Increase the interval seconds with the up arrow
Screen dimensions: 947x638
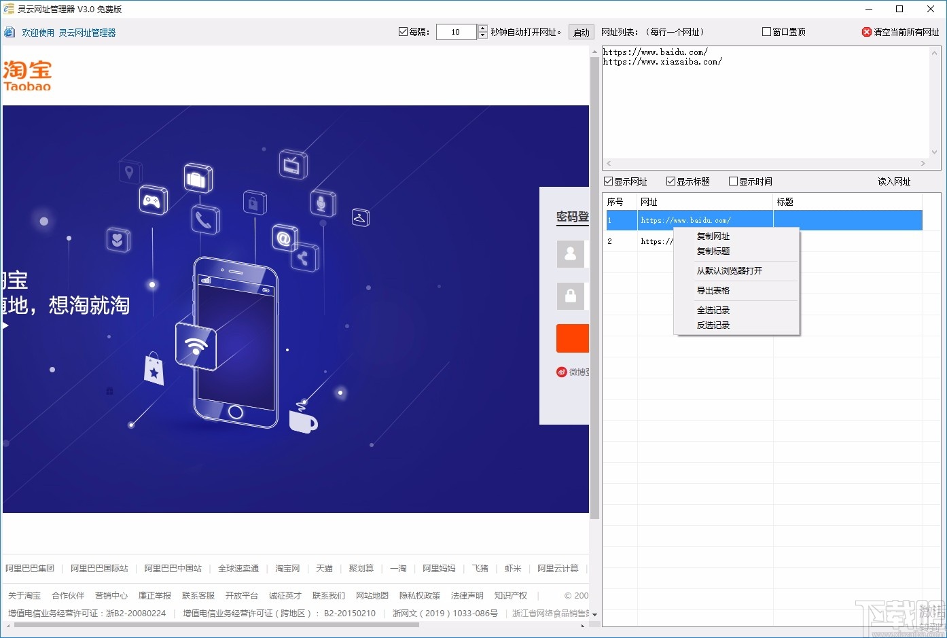(483, 28)
